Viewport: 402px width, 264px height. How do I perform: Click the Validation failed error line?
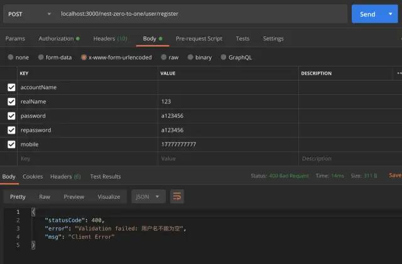coord(116,228)
